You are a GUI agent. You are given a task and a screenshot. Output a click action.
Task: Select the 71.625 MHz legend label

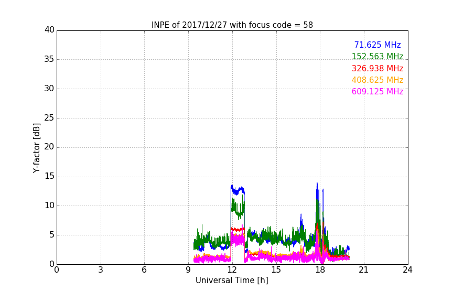[377, 45]
